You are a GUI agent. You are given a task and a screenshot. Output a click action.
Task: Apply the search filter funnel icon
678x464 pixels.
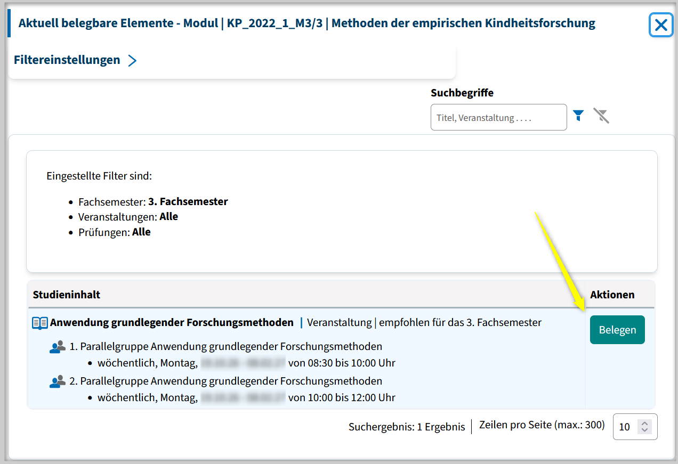578,115
